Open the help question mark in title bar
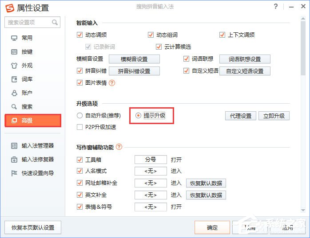This screenshot has height=238, width=310. [276, 7]
